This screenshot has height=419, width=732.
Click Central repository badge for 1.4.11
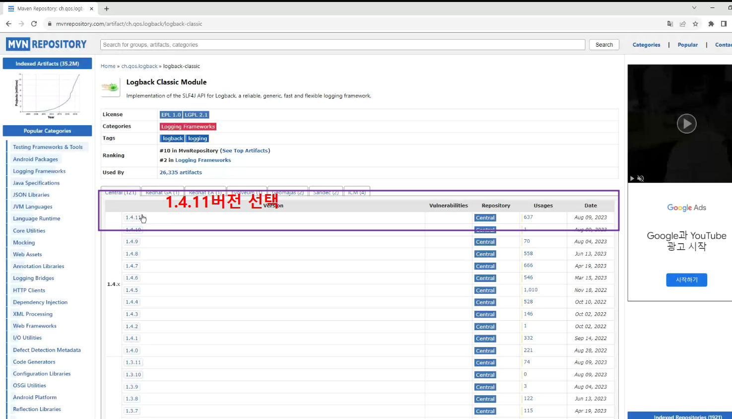click(485, 218)
